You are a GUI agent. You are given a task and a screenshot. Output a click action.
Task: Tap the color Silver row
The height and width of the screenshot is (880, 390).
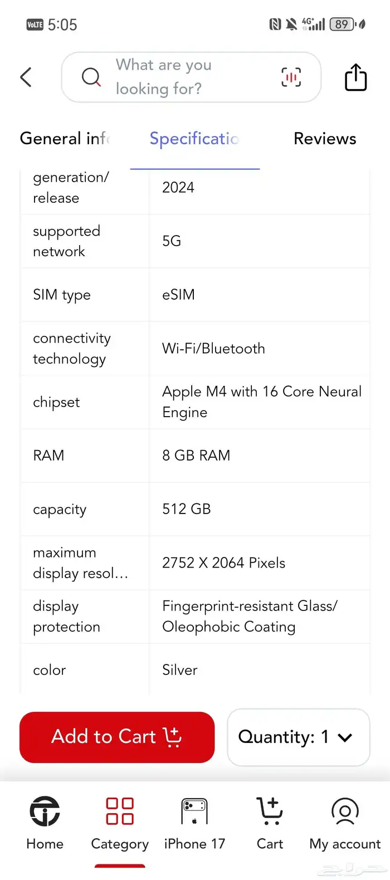pyautogui.click(x=195, y=669)
